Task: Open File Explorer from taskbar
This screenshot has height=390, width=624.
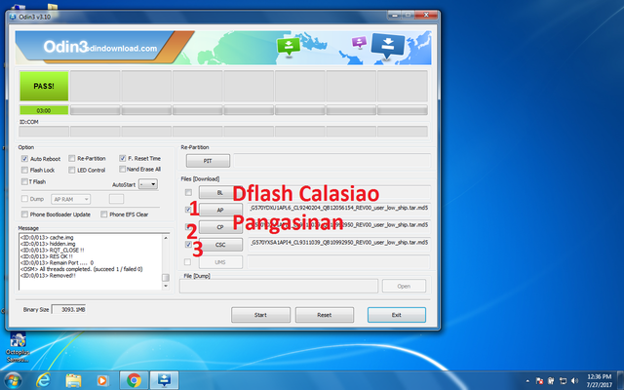Action: 73,381
